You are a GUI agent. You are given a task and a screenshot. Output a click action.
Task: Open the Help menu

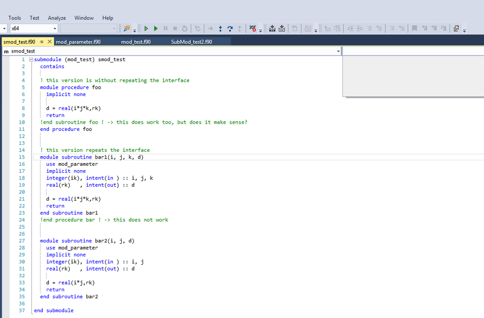(108, 18)
